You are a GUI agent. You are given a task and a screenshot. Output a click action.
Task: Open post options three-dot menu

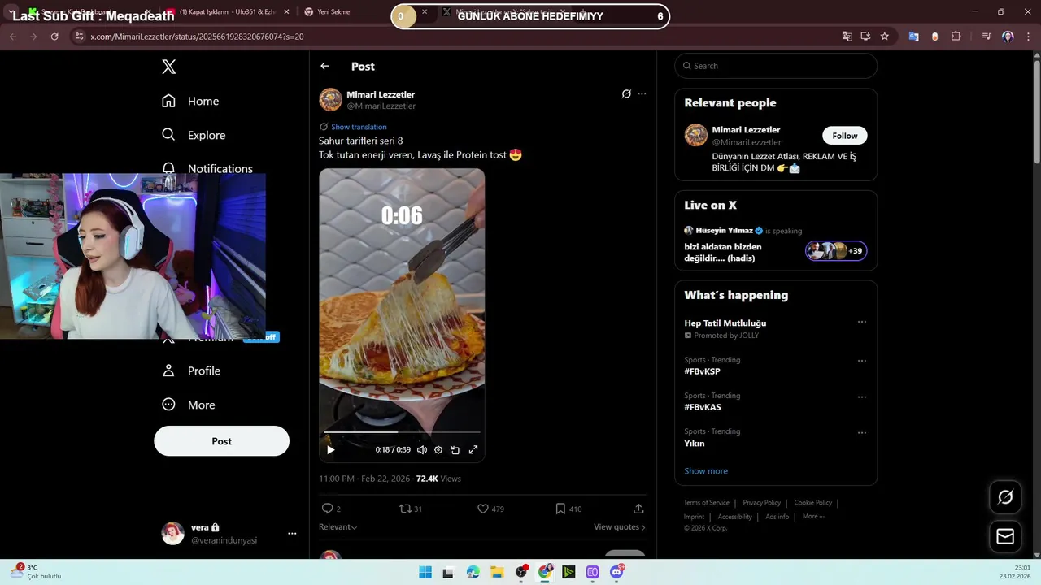(642, 93)
